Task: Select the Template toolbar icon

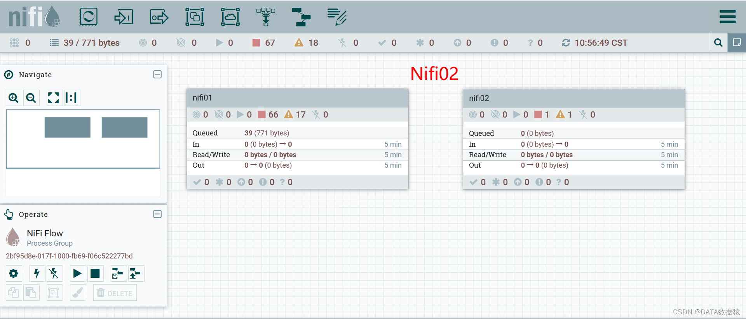Action: (x=301, y=17)
